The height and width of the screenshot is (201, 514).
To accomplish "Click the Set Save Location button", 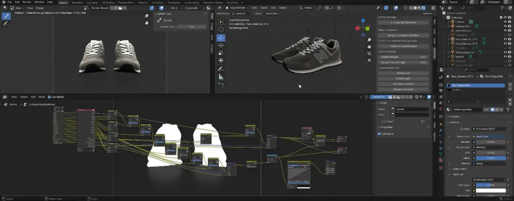I will [x=403, y=84].
